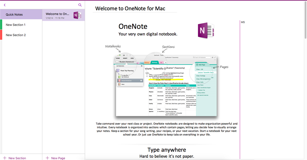Click the plus icon beside New Page

point(47,158)
